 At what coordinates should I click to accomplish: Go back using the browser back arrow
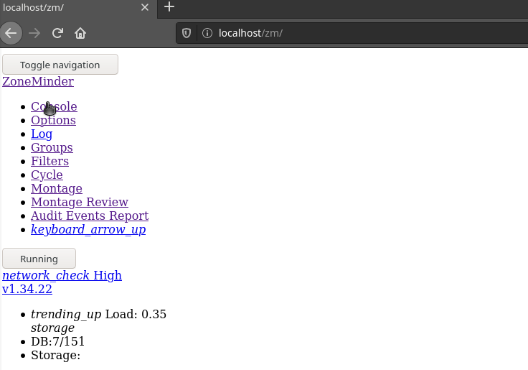coord(11,33)
